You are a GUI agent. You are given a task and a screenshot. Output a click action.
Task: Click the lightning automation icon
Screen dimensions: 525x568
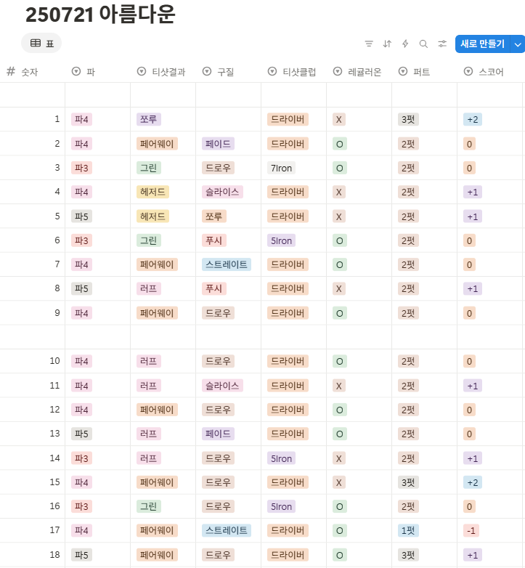(405, 44)
